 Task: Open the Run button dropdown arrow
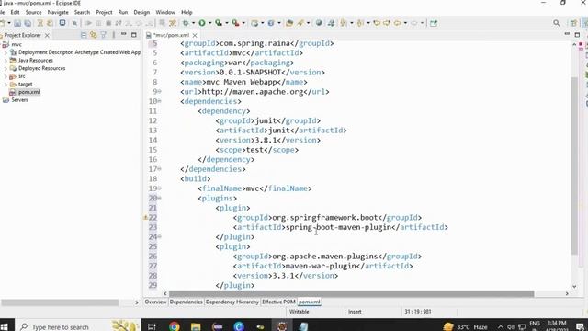click(x=209, y=23)
